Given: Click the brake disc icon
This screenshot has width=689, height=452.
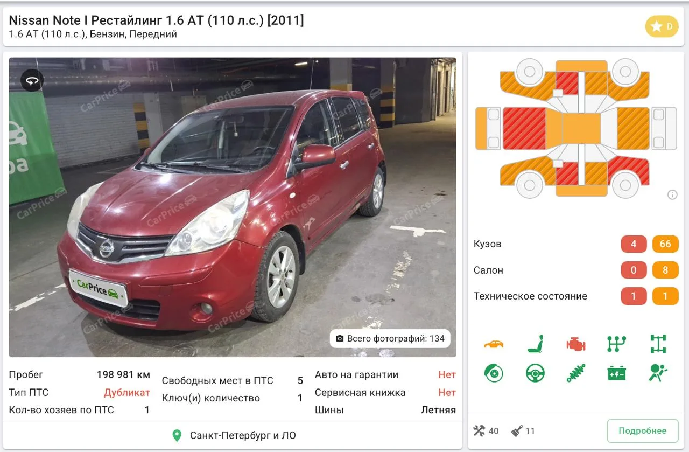Looking at the screenshot, I should [494, 373].
